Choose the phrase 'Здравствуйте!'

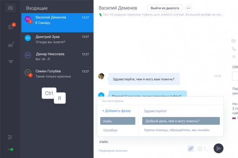pos(155,111)
